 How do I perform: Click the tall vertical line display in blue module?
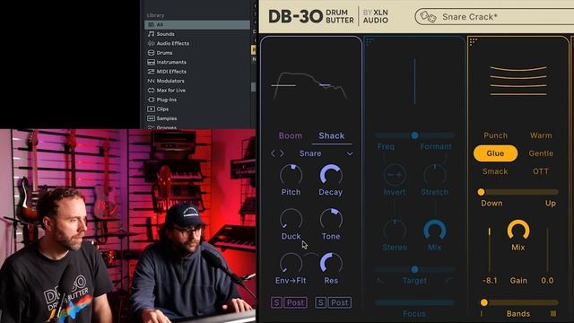pos(414,82)
